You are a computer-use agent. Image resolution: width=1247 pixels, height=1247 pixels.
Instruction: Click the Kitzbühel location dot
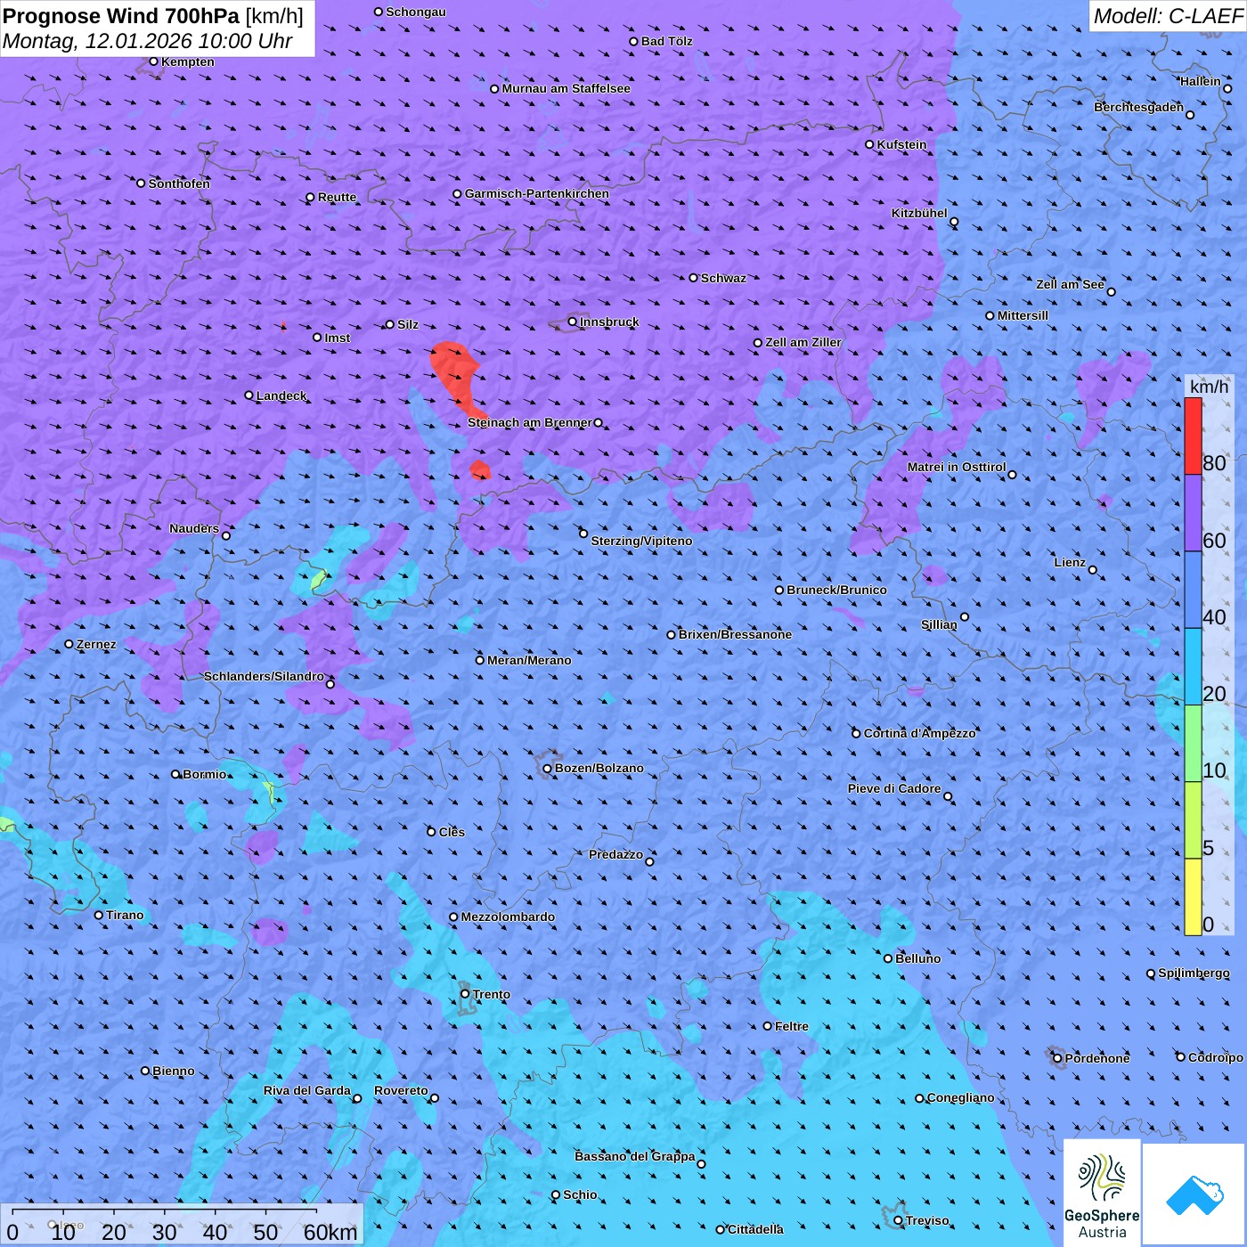click(954, 222)
